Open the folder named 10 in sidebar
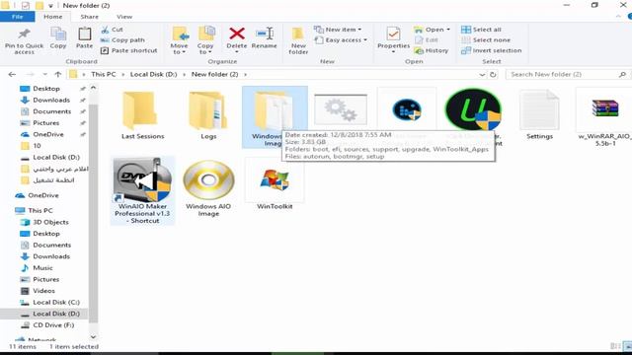 click(37, 146)
